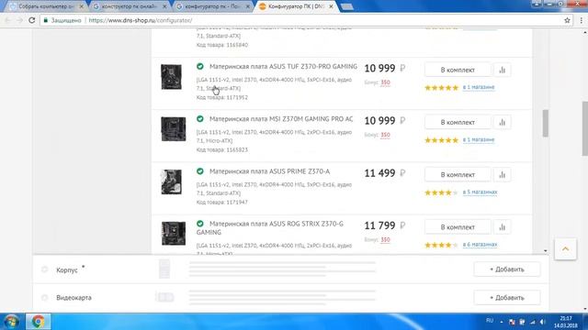Open ASUS PRIME Z370-A motherboard thumbnail
Viewport: 588px width, 330px height.
click(172, 181)
